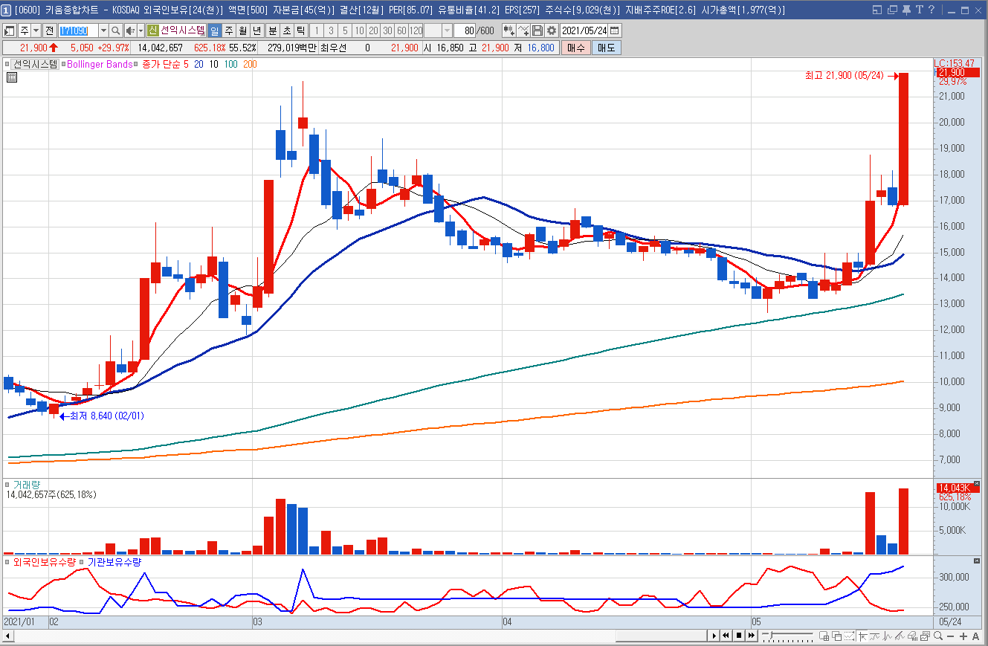Click fast-forward double-arrow replay button
Screen dimensions: 988x646
click(752, 636)
